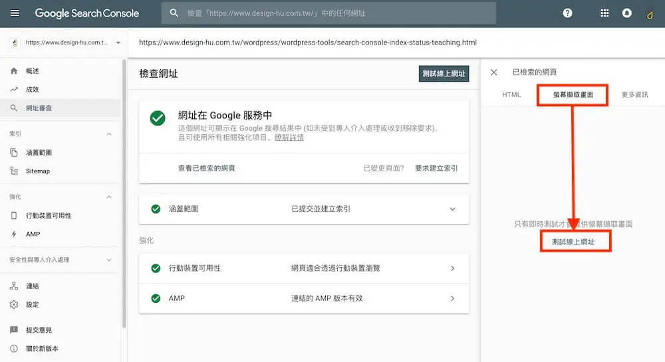Collapse the 強化 sidebar section
Screen dimensions: 665x362
(109, 197)
